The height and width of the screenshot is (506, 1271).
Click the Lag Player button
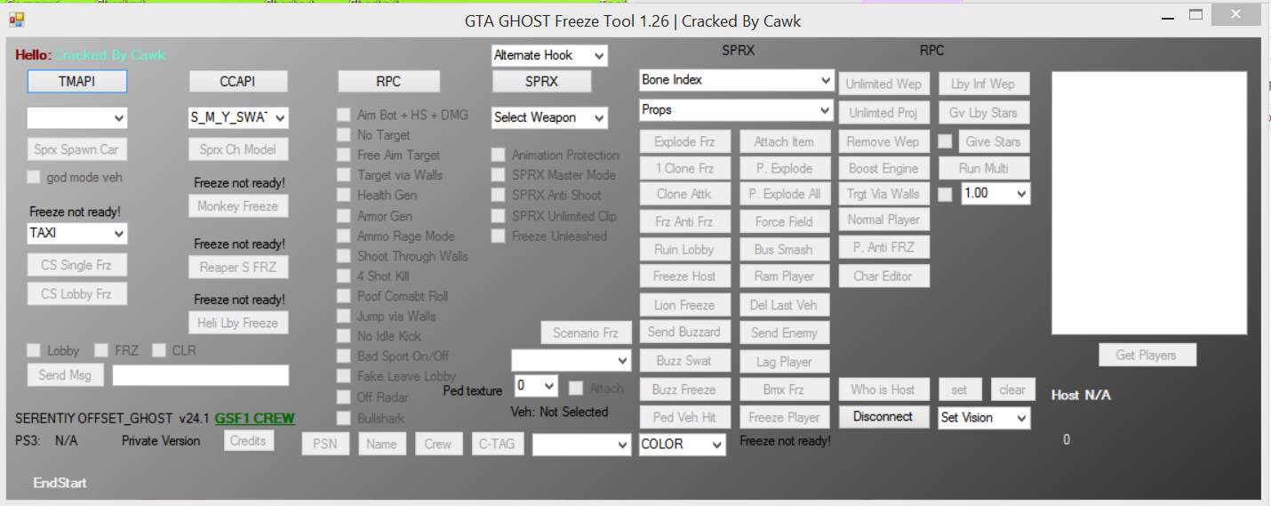(x=784, y=362)
